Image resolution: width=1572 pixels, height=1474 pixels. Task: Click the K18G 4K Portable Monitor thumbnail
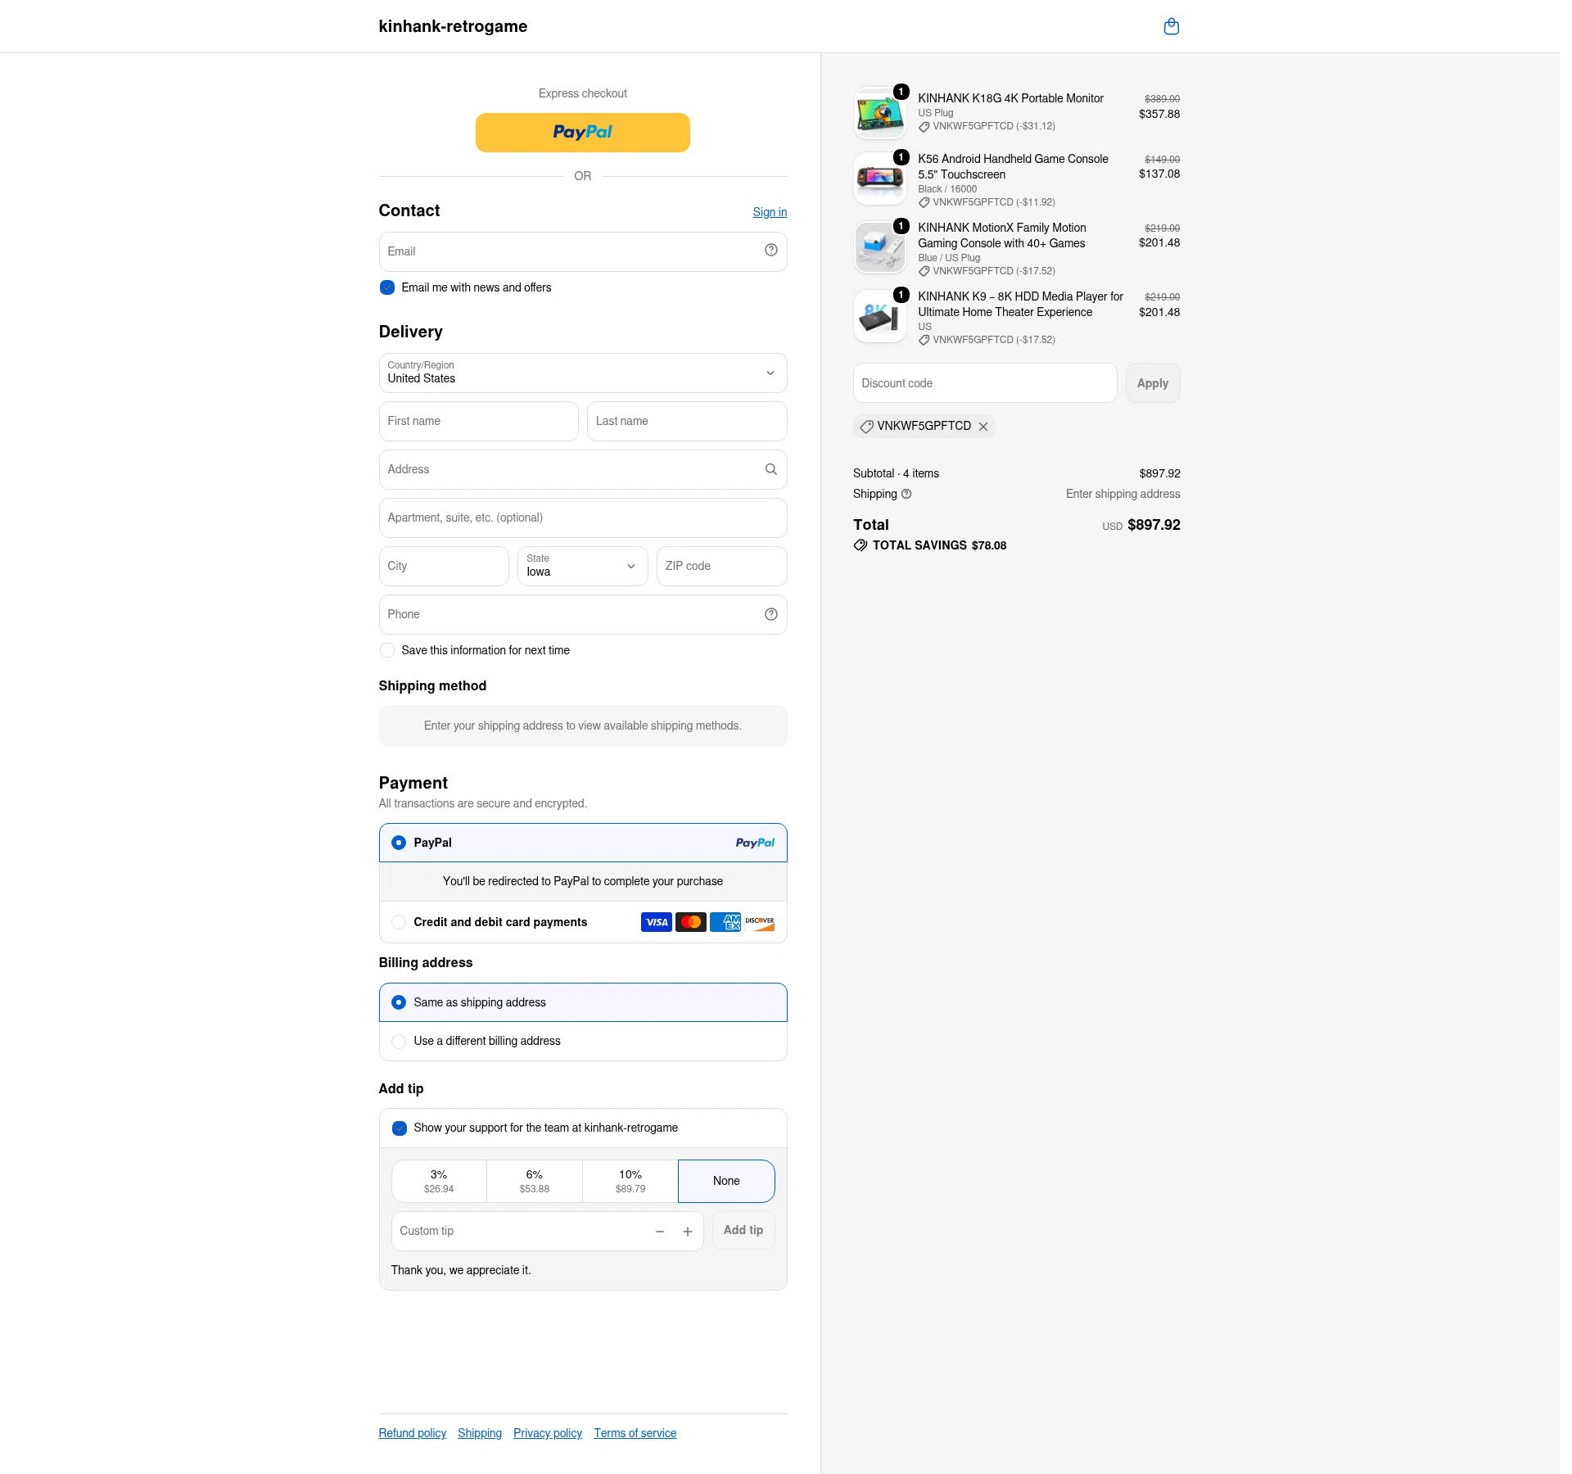pyautogui.click(x=880, y=113)
